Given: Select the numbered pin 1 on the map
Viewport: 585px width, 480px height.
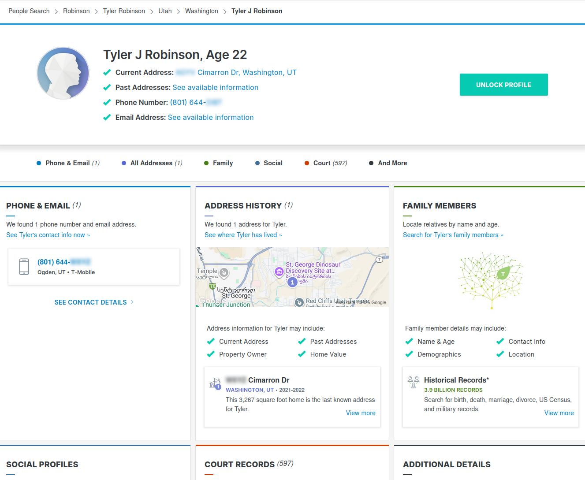Looking at the screenshot, I should click(x=292, y=282).
